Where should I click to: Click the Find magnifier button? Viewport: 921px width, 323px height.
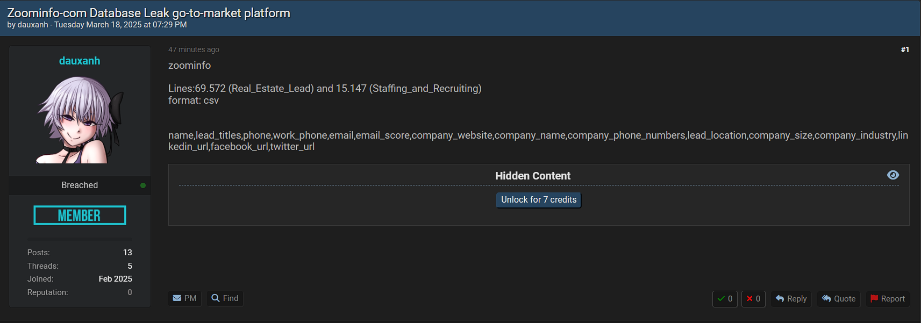(x=225, y=298)
